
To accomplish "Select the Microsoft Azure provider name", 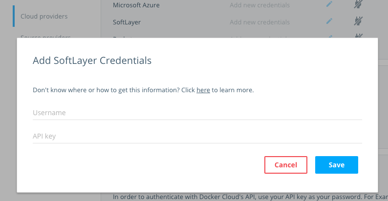I will click(x=136, y=5).
